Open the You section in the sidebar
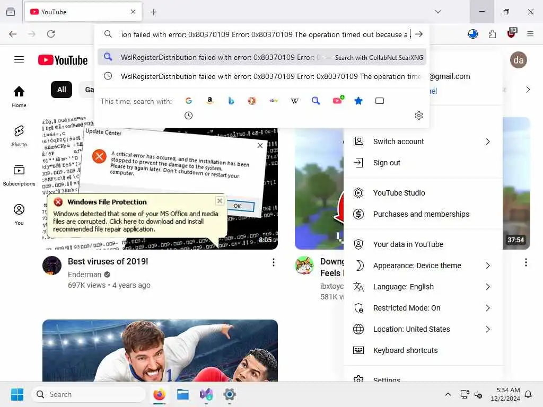 (19, 215)
